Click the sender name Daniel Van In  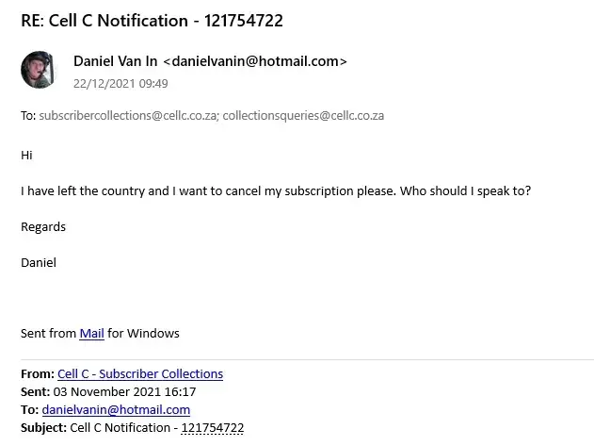[x=117, y=61]
